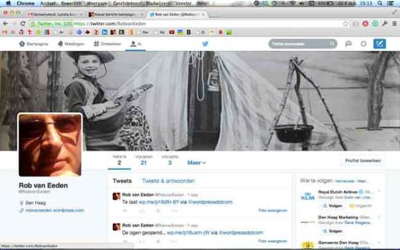400x250 pixels.
Task: Open the Venster menu
Action: [x=183, y=3]
